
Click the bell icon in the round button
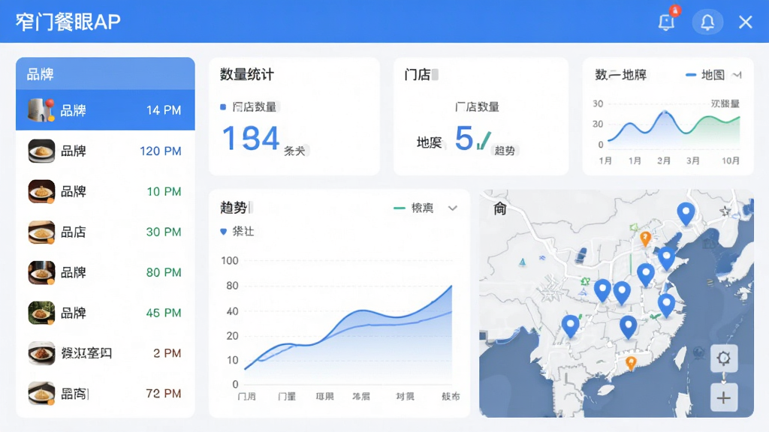pyautogui.click(x=707, y=22)
